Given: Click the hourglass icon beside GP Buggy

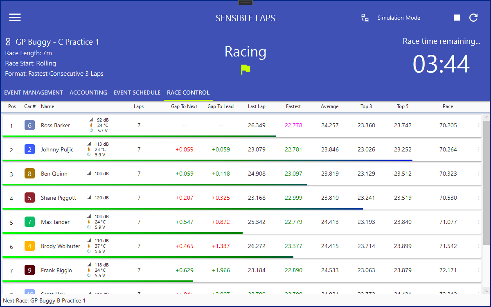Looking at the screenshot, I should pyautogui.click(x=8, y=42).
